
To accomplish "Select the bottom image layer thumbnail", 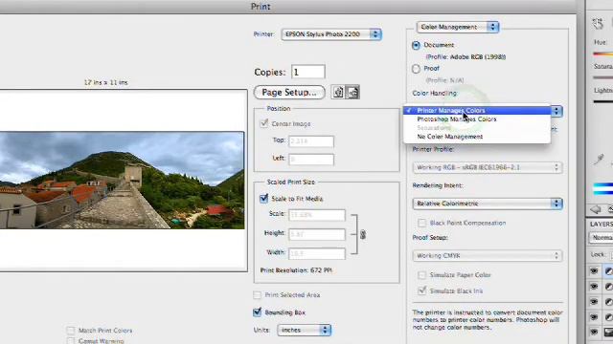I will (x=609, y=332).
